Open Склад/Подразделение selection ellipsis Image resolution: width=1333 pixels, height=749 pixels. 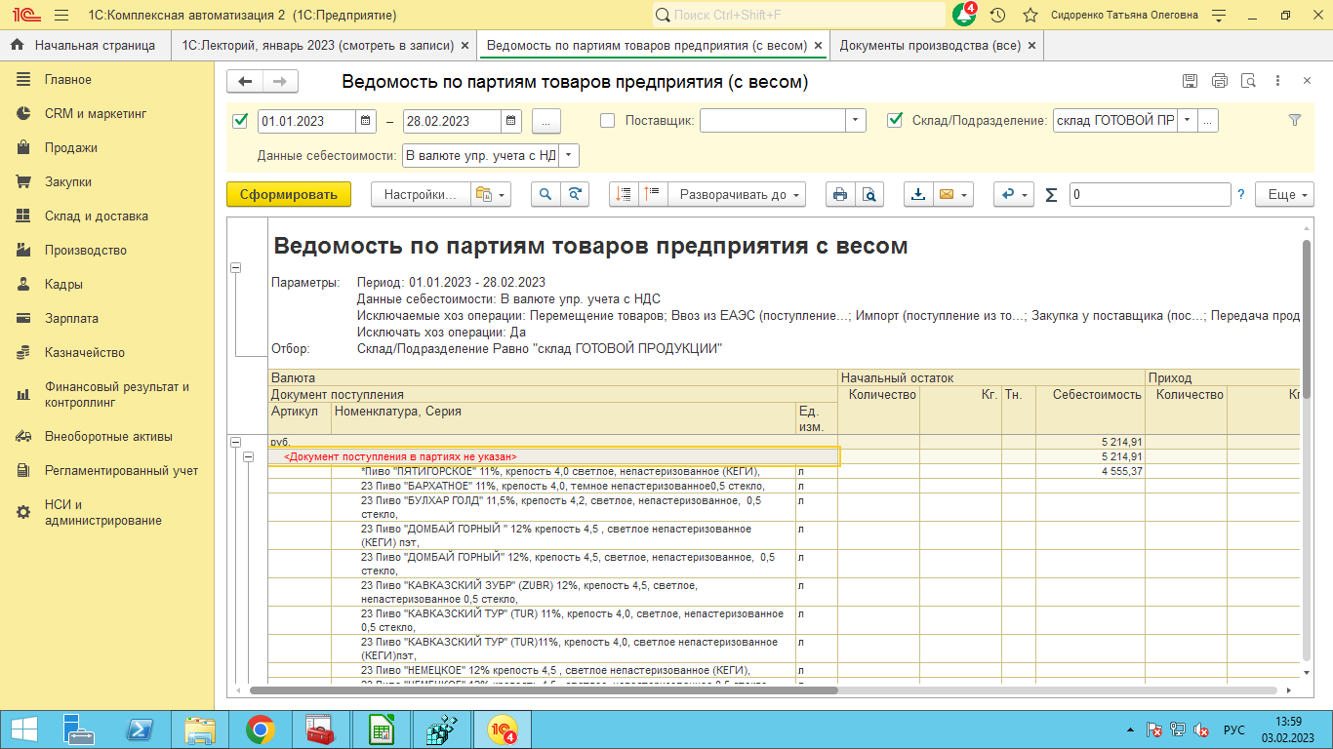coord(1208,121)
